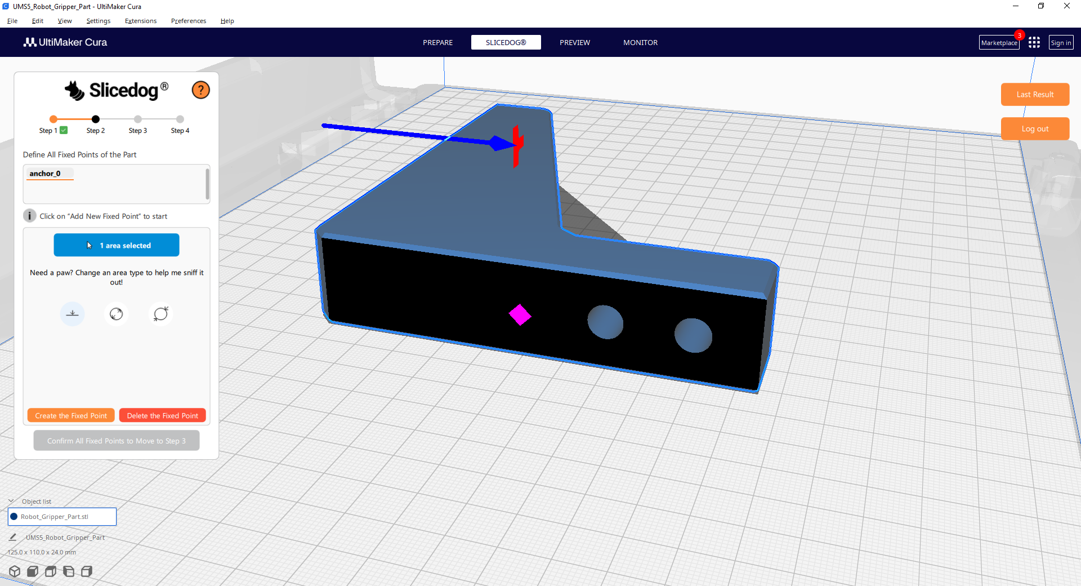Open the Preferences menu
Viewport: 1081px width, 586px height.
[x=189, y=21]
